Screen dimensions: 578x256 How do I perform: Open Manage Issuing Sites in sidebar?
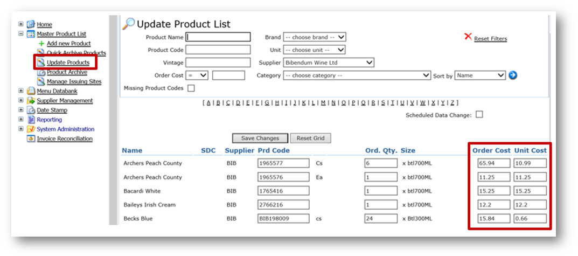(74, 82)
